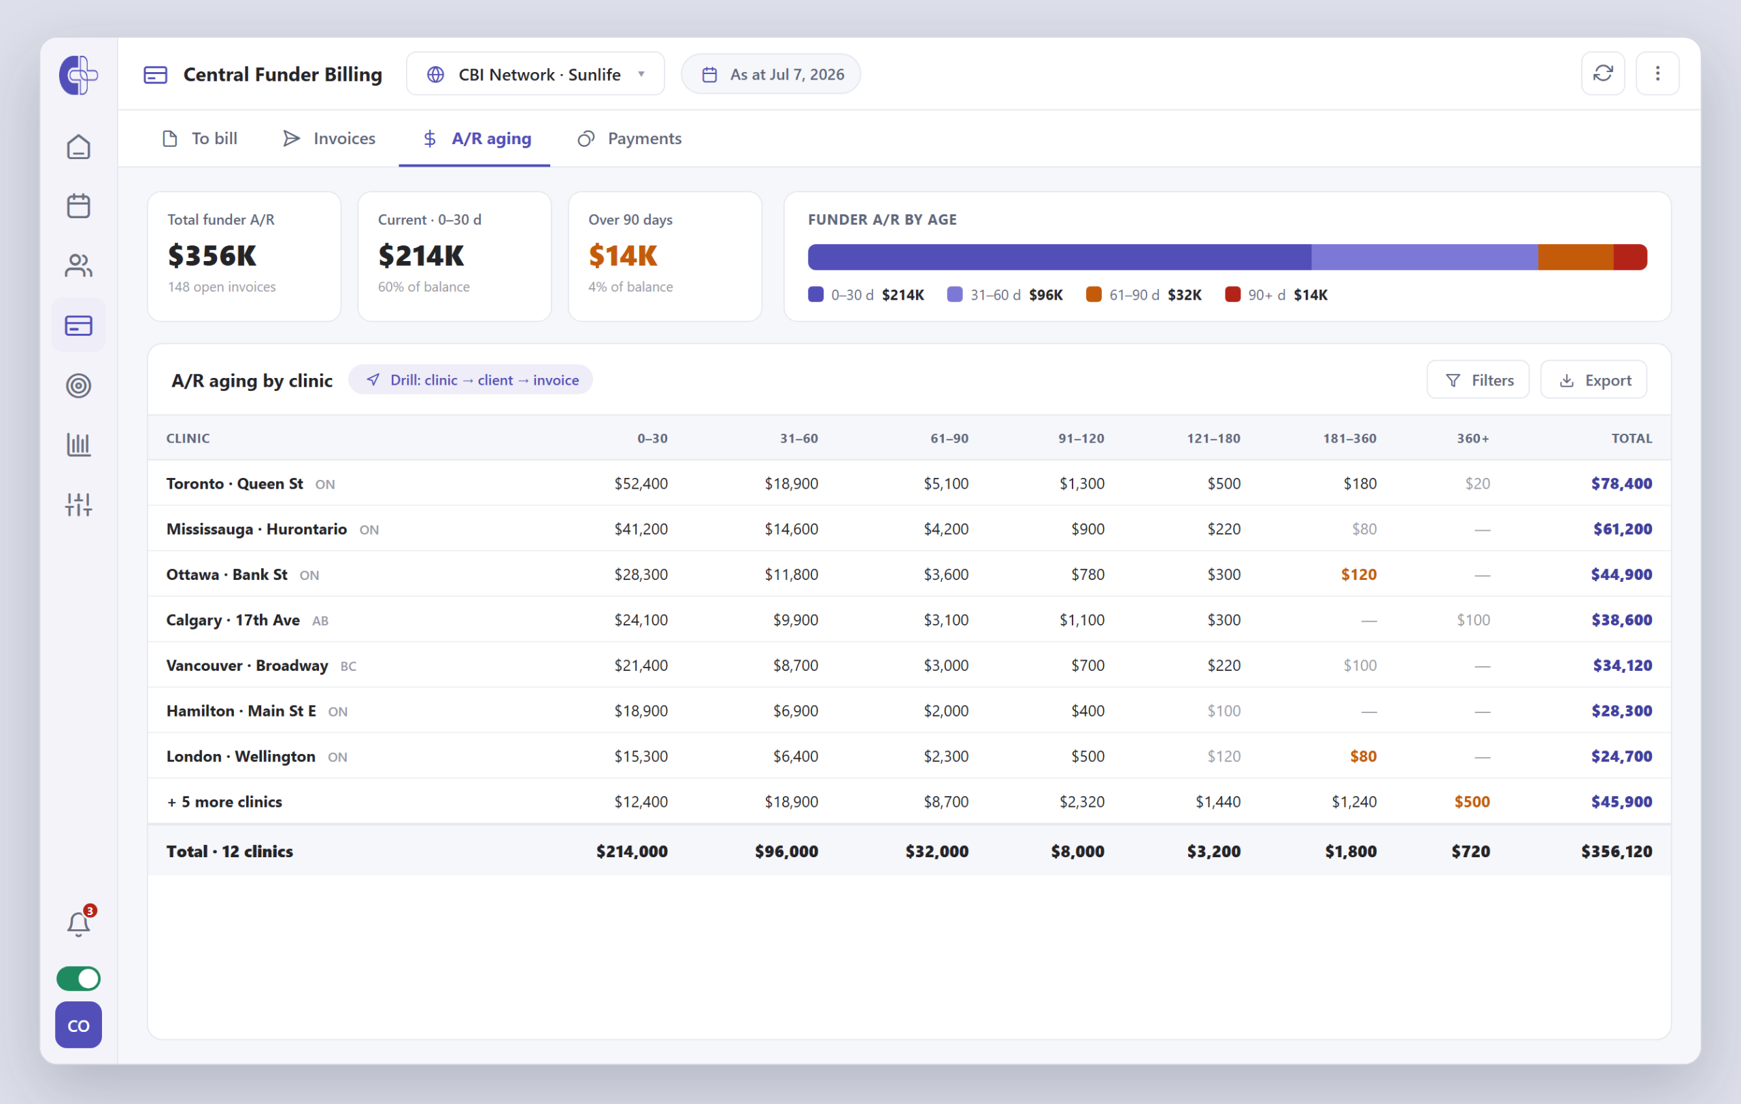Screen dimensions: 1741x1104
Task: Open the Home section in the sidebar
Action: tap(78, 148)
